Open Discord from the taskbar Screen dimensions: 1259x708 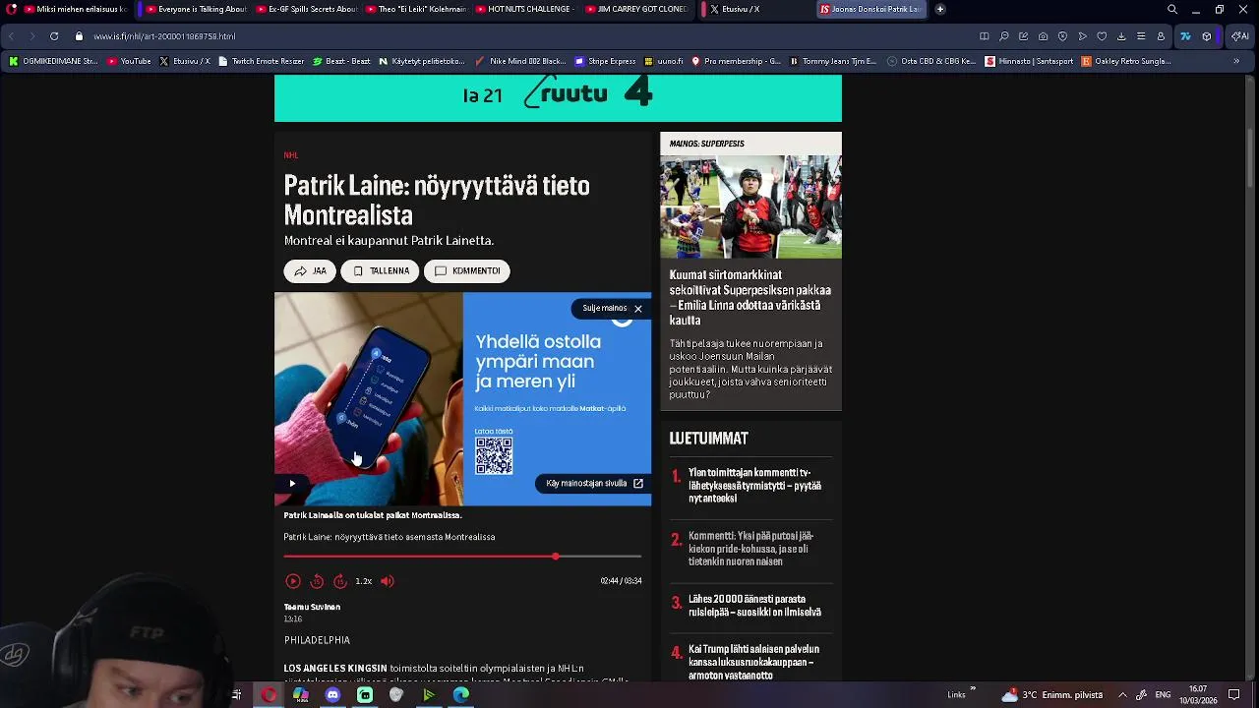pyautogui.click(x=332, y=695)
